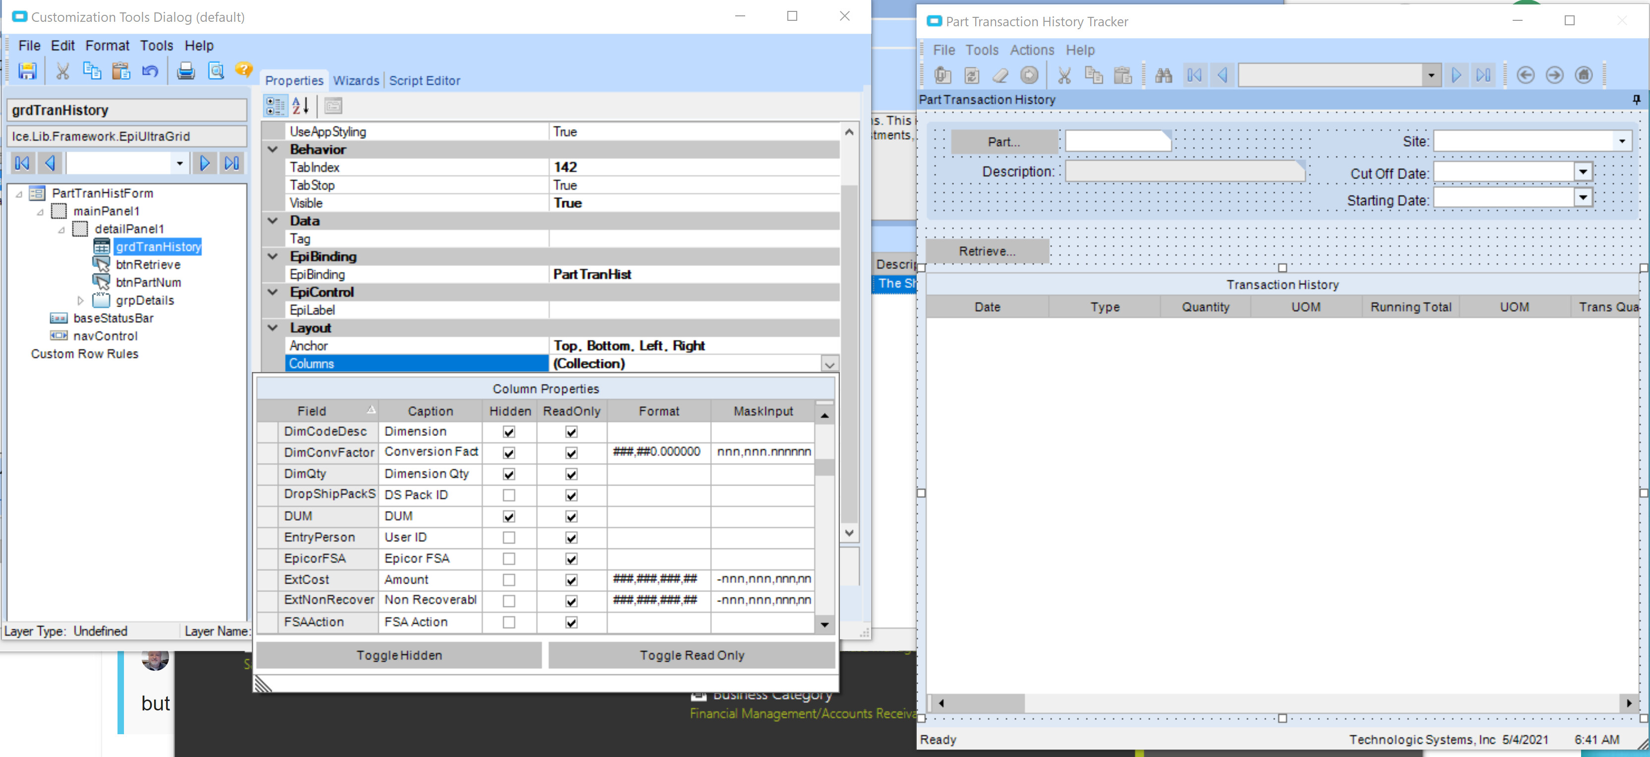Expand the grpDetails tree node

pos(80,300)
